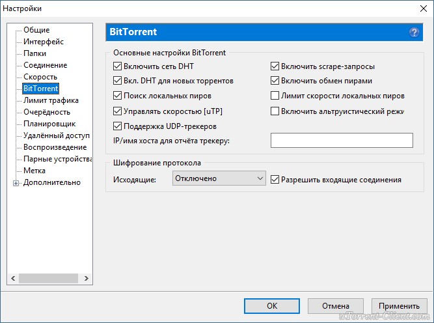
Task: Select Соединение in the sidebar
Action: (46, 65)
